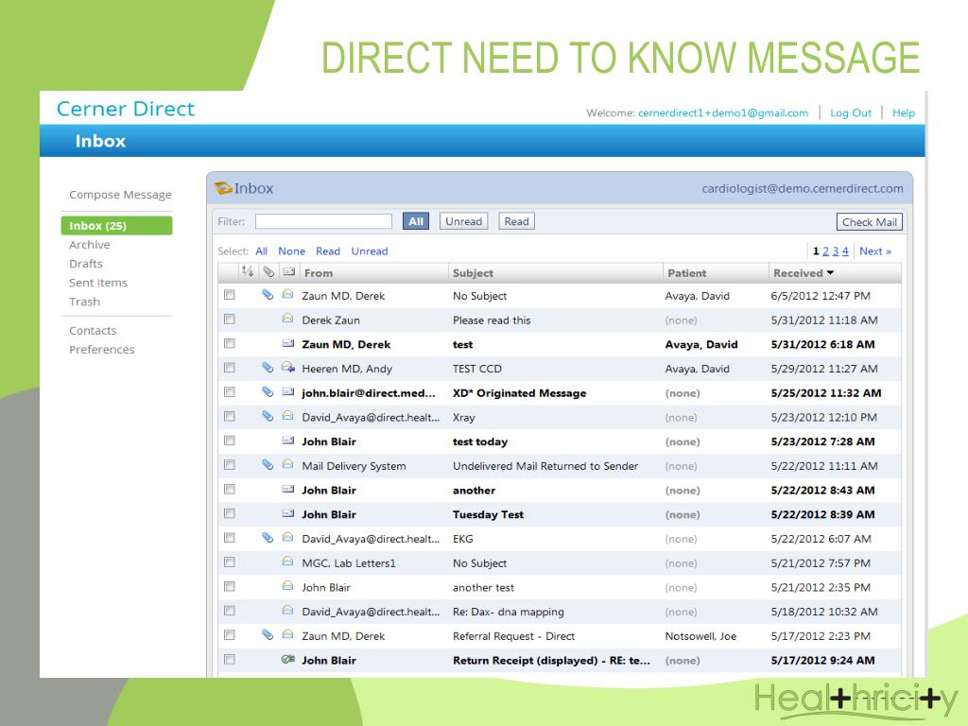Click paperclip icon on Referral Request - Direct row
968x726 pixels.
pos(268,634)
